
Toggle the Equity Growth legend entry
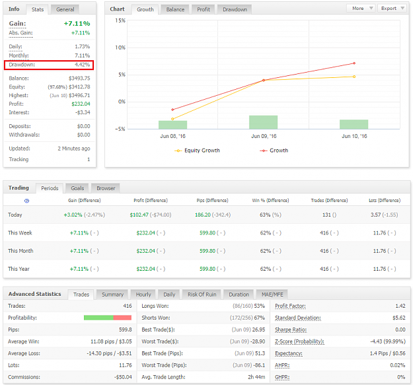pos(197,151)
